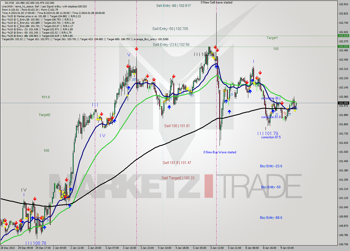Click 'Buy %20 @ Entry -88: 100.963' line
The image size is (350, 251).
37,36
